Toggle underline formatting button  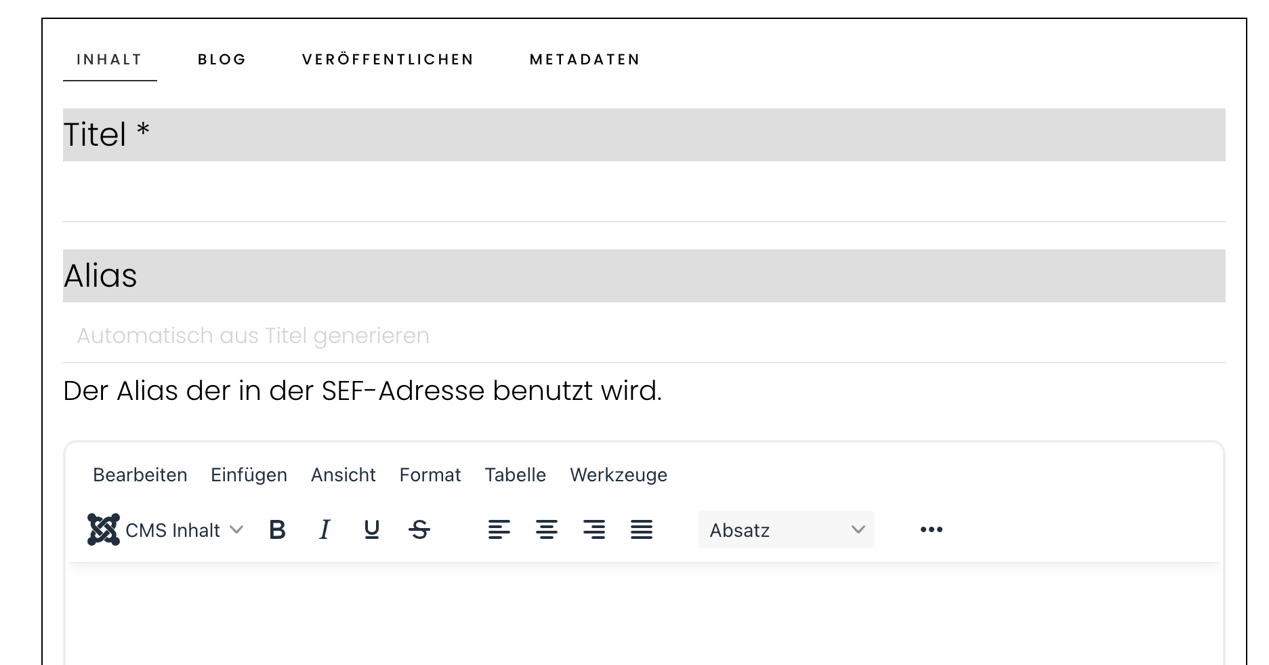point(372,529)
